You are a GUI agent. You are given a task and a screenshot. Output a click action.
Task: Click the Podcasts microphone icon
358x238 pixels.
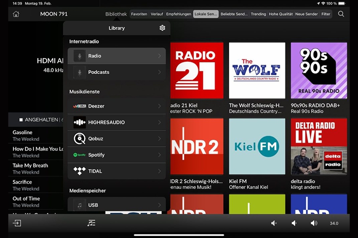[79, 72]
